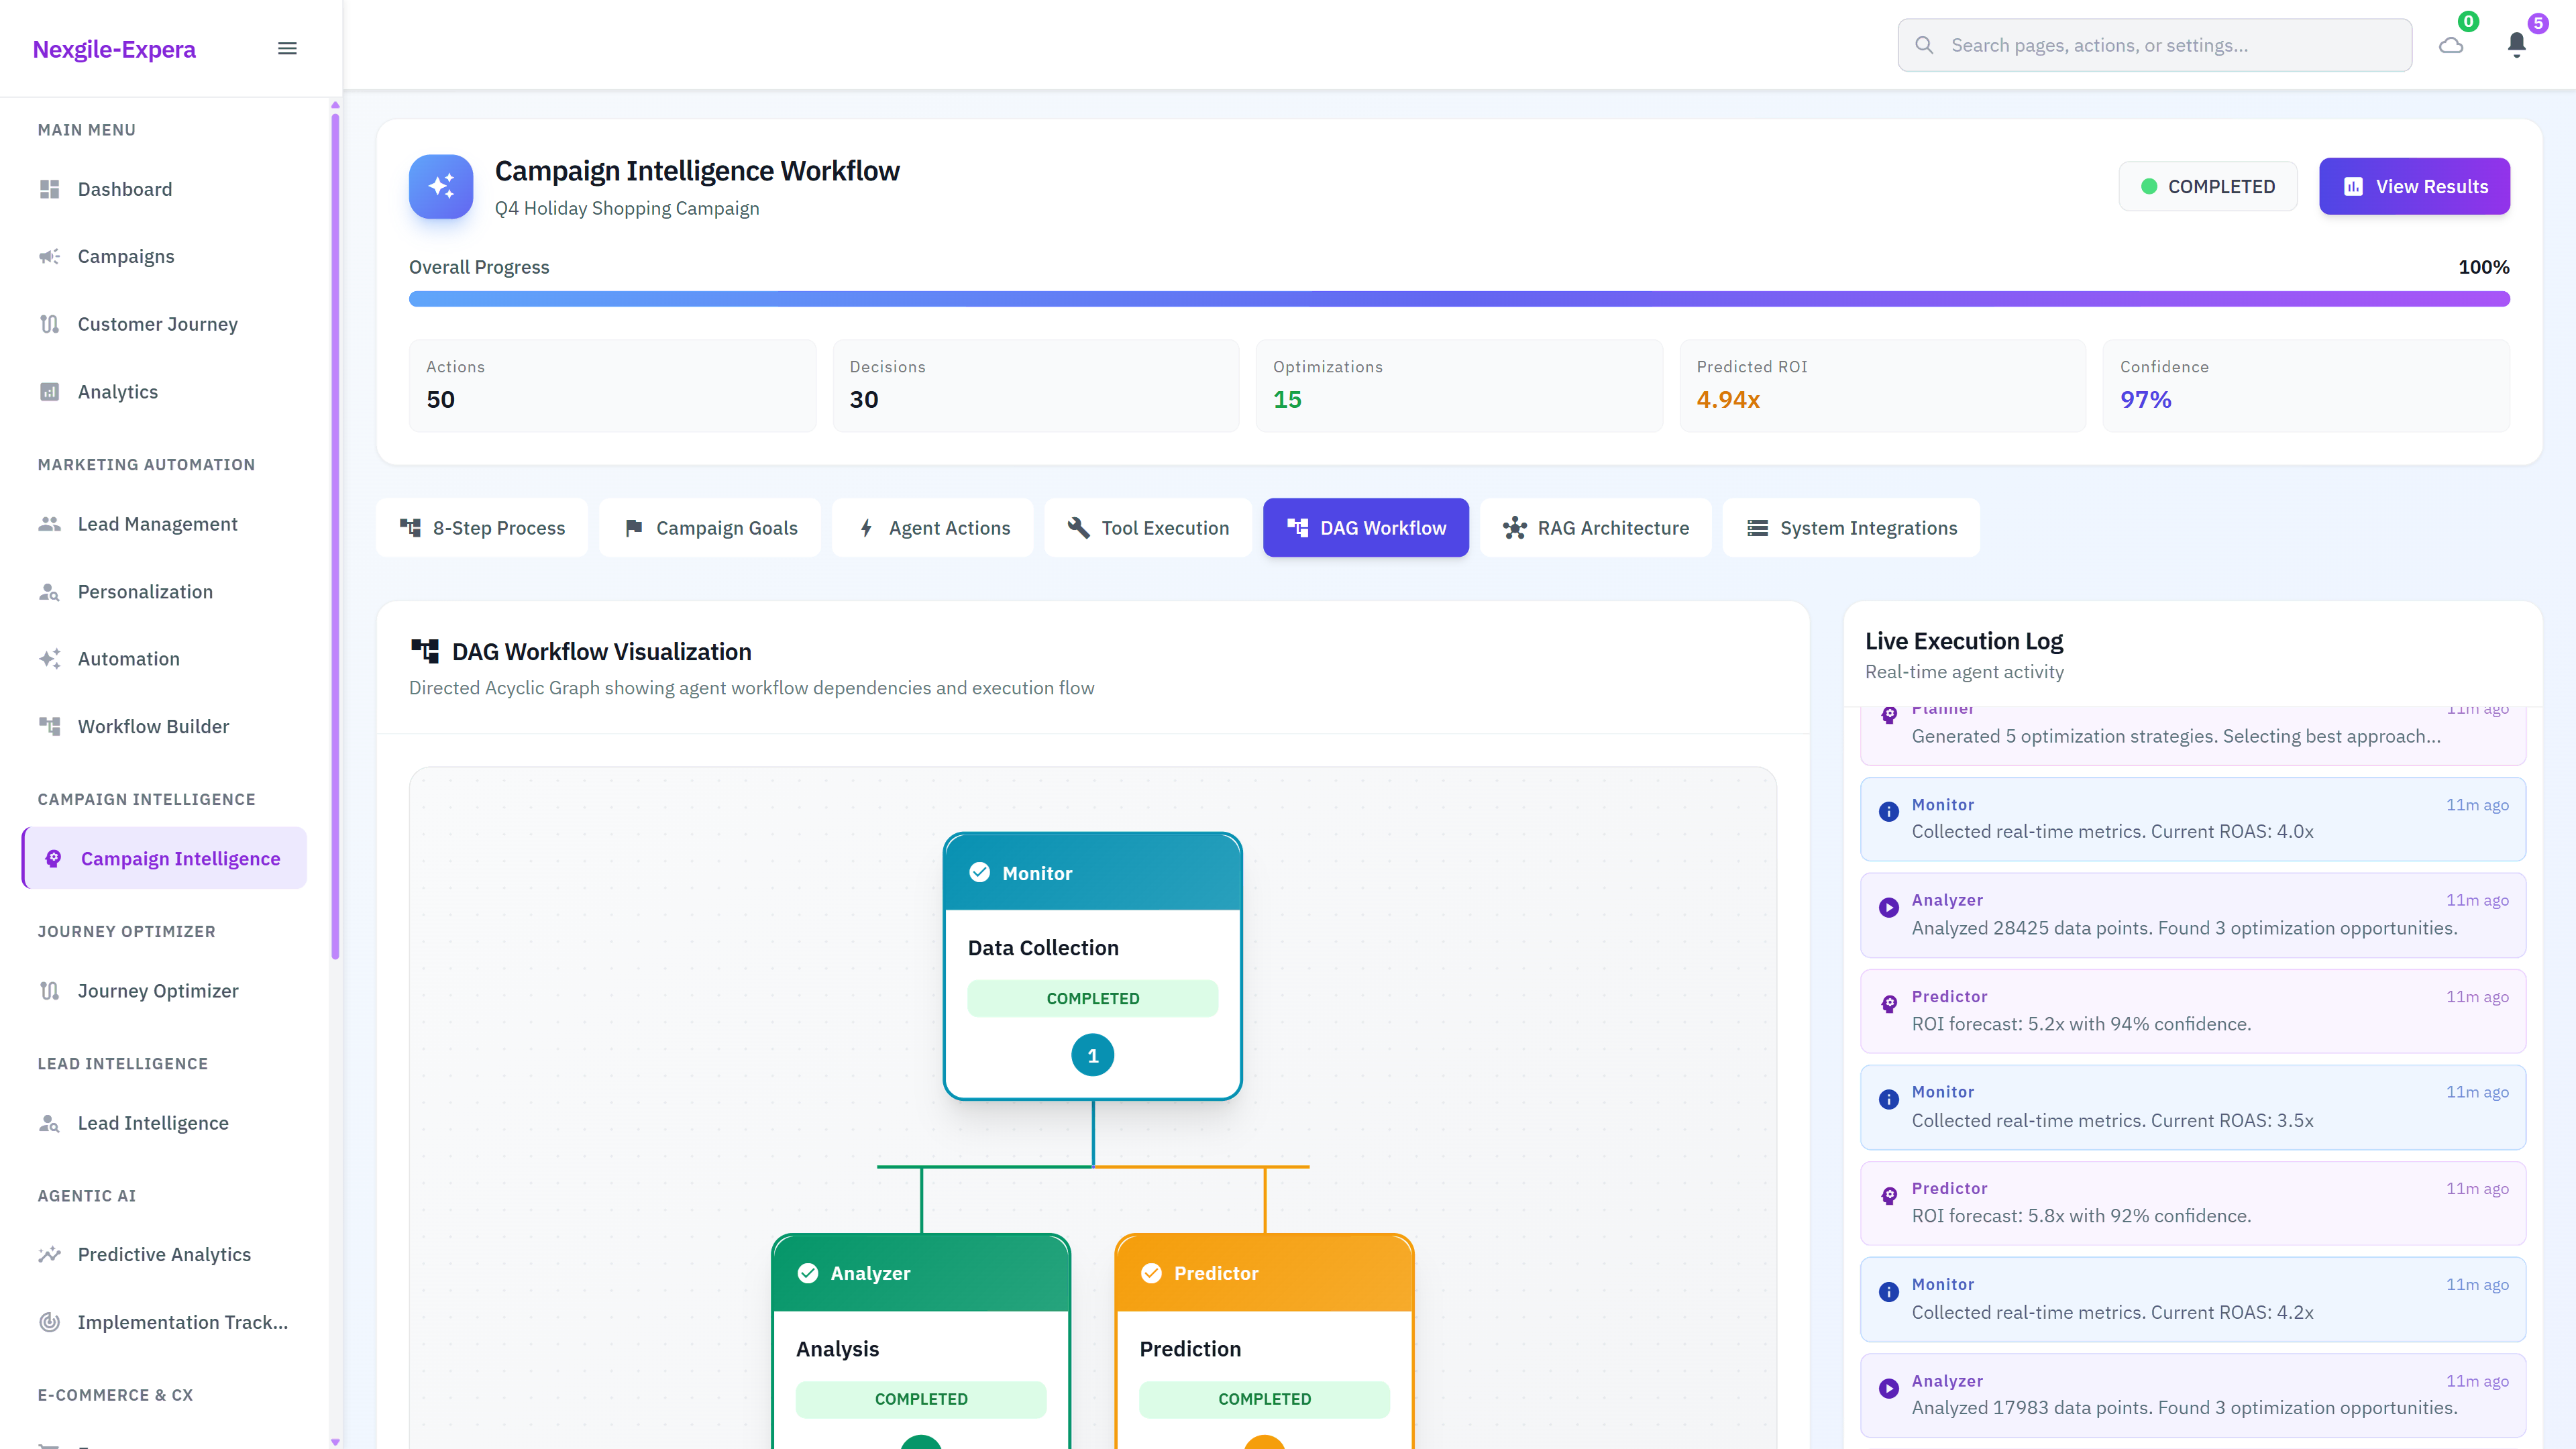Click the View Results button
The width and height of the screenshot is (2576, 1449).
pyautogui.click(x=2415, y=186)
